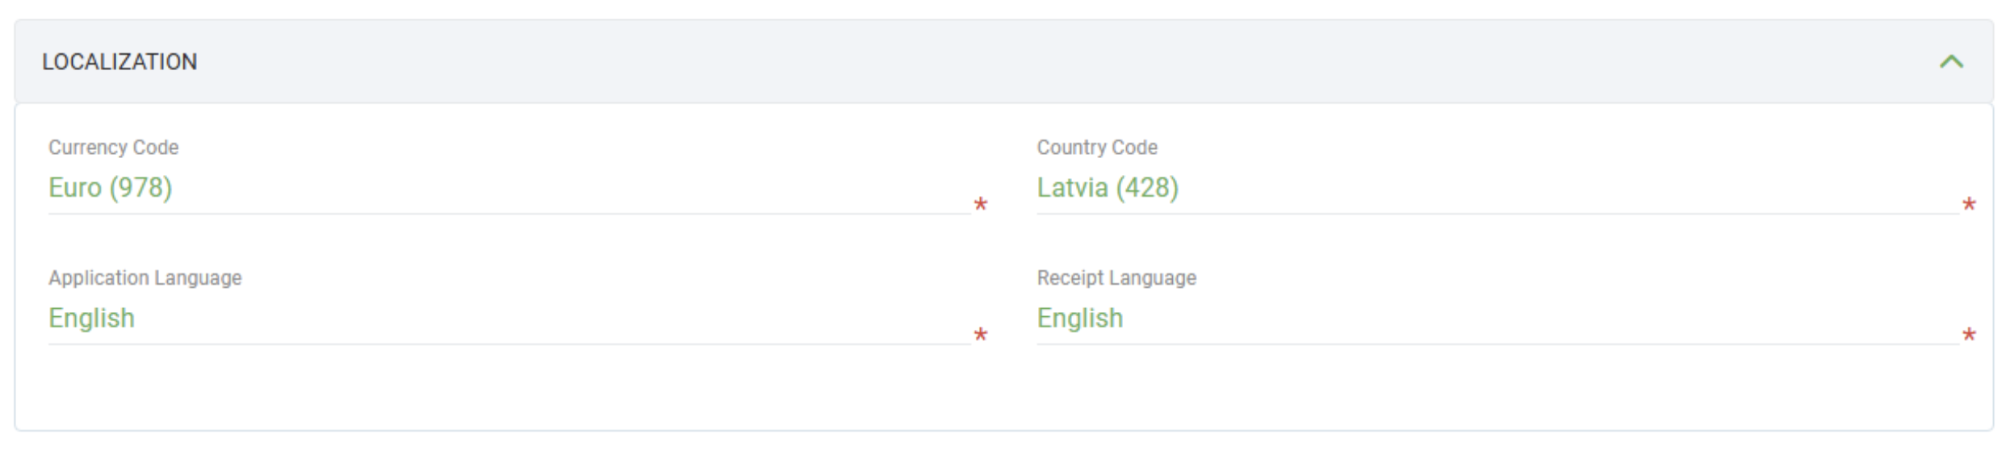Open the Euro (978) currency dropdown
2010x450 pixels.
coord(111,188)
